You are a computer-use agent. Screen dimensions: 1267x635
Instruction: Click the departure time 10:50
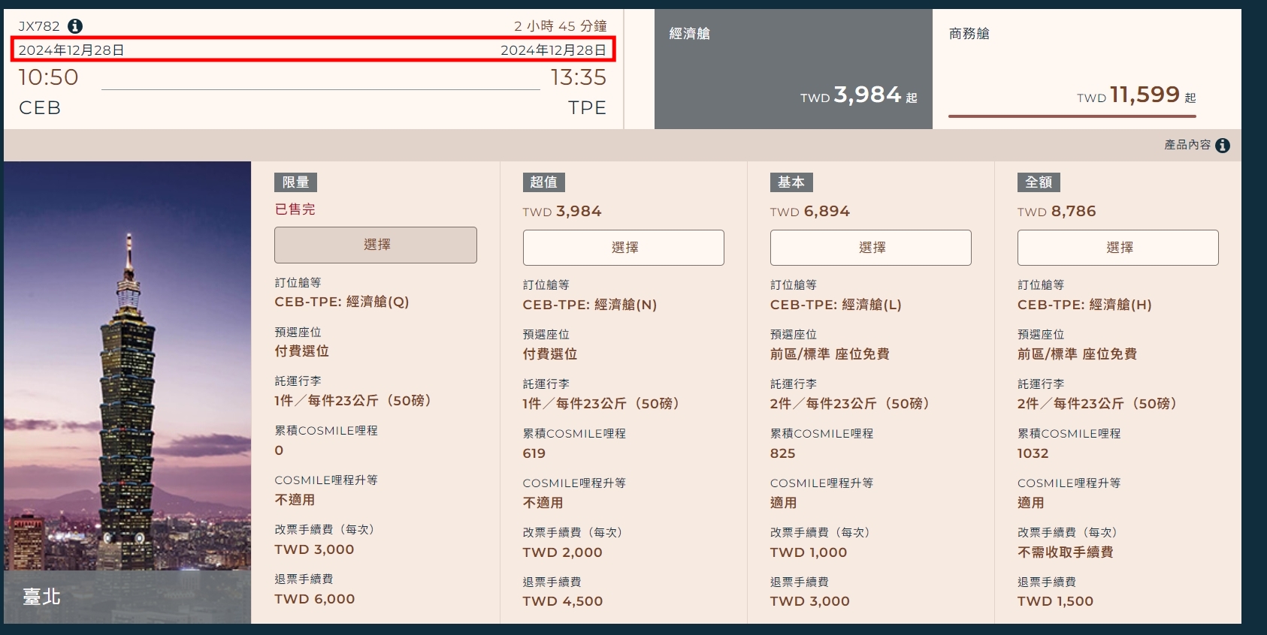click(48, 77)
